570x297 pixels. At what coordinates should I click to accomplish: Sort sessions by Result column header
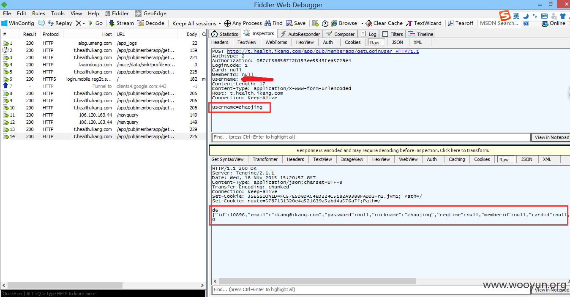pos(30,34)
